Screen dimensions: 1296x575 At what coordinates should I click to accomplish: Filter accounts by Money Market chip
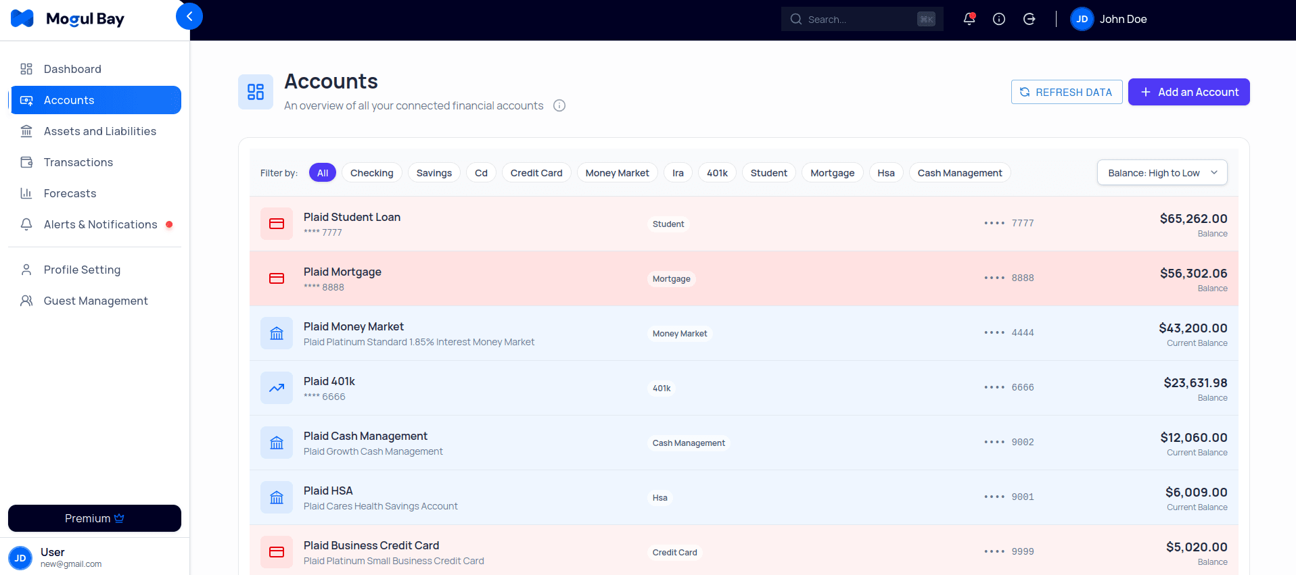[x=618, y=173]
